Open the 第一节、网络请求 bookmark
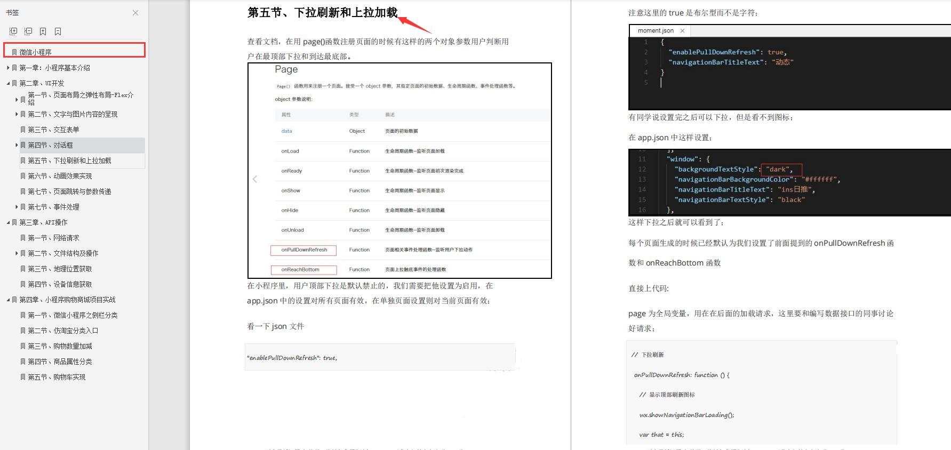The height and width of the screenshot is (450, 951). (53, 238)
